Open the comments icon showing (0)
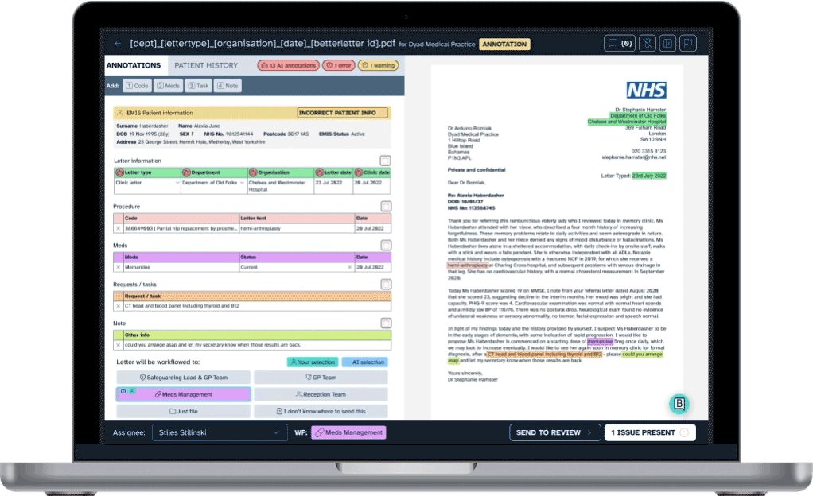 [620, 44]
